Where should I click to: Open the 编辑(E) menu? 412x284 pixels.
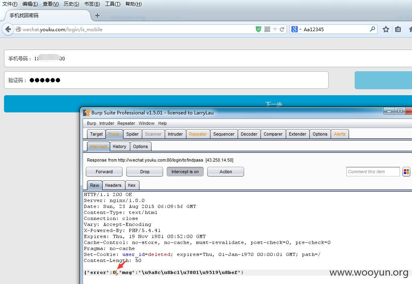(x=30, y=4)
